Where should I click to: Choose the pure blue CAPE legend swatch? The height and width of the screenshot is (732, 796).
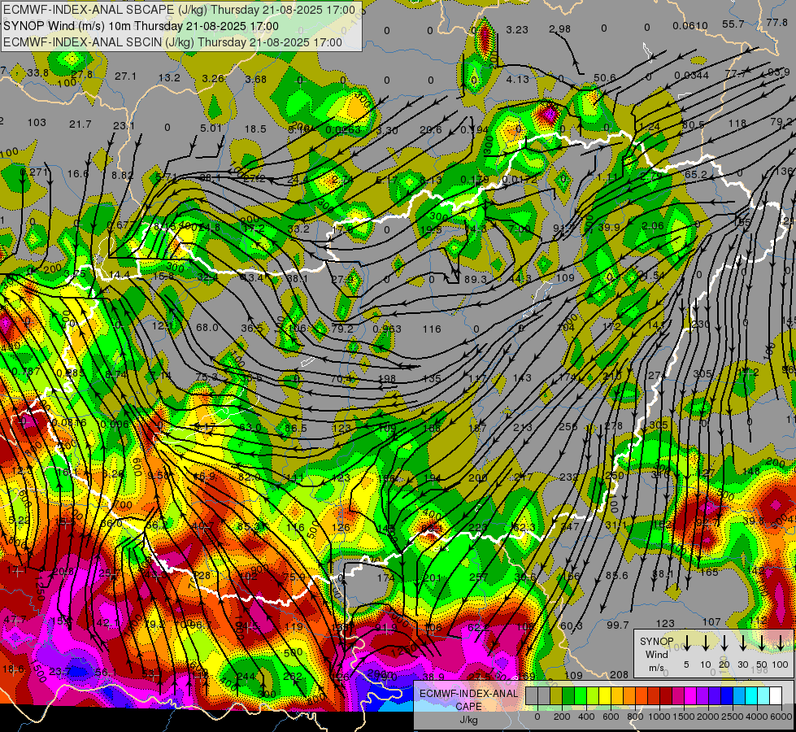coord(726,695)
